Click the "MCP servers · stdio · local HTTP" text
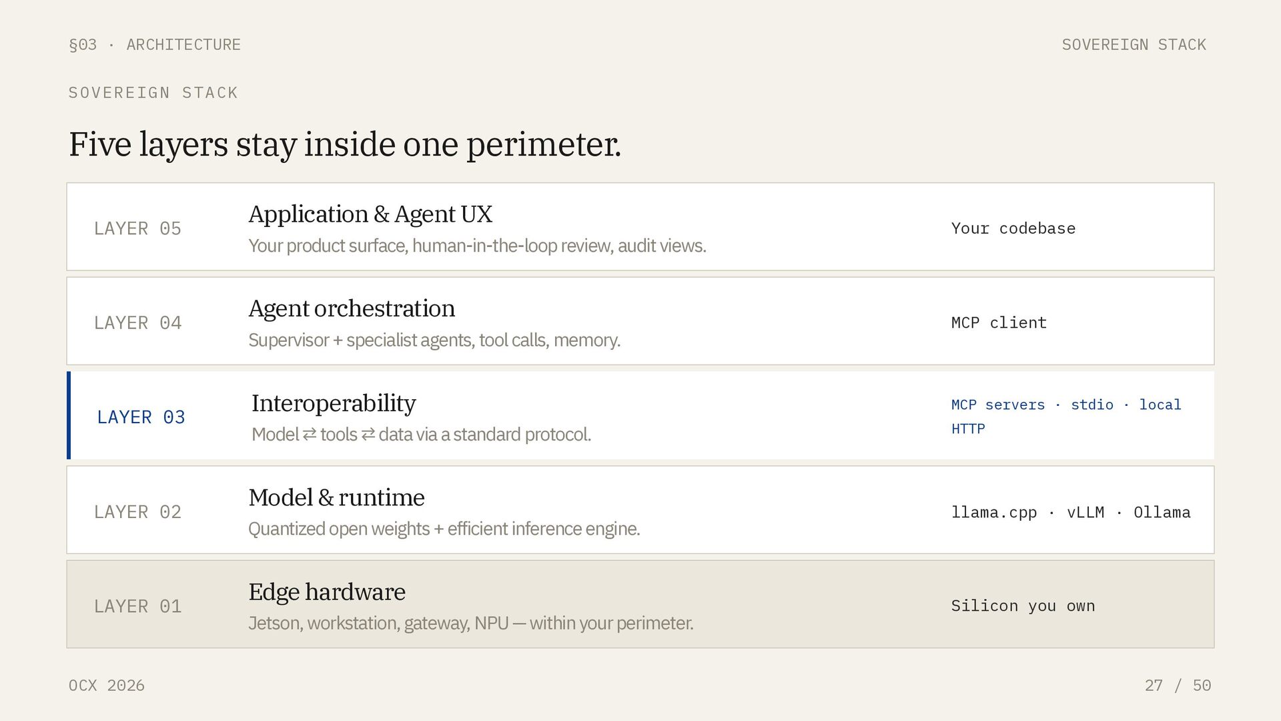 pos(1065,417)
